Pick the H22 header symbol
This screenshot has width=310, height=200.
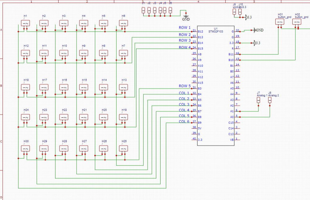(x=64, y=117)
